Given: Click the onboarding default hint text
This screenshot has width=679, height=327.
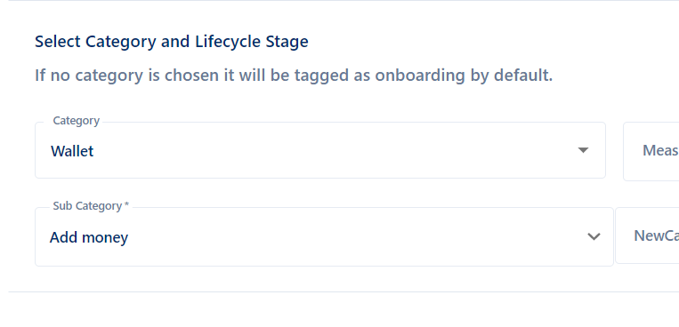Looking at the screenshot, I should click(x=294, y=76).
